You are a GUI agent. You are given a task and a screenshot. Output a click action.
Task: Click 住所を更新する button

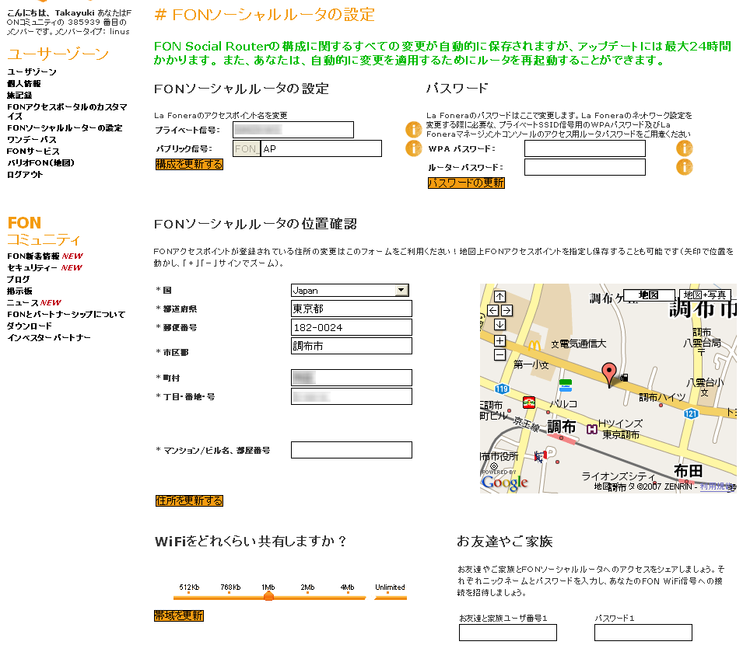point(189,500)
